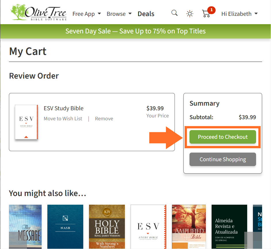The width and height of the screenshot is (271, 249).
Task: Open the ESV Study Bible title link
Action: coord(63,108)
